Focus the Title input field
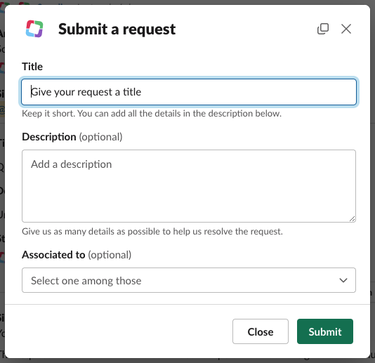The image size is (375, 363). [189, 92]
